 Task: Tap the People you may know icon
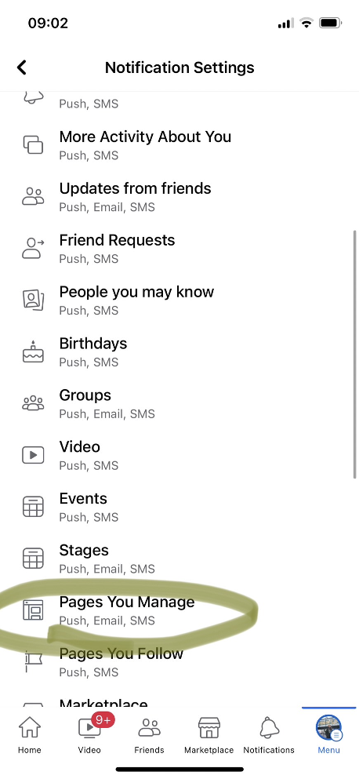point(33,300)
